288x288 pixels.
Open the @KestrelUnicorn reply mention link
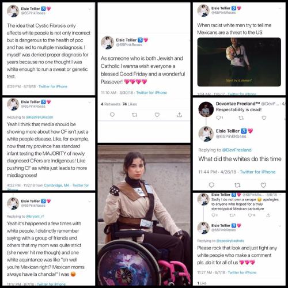(x=39, y=117)
